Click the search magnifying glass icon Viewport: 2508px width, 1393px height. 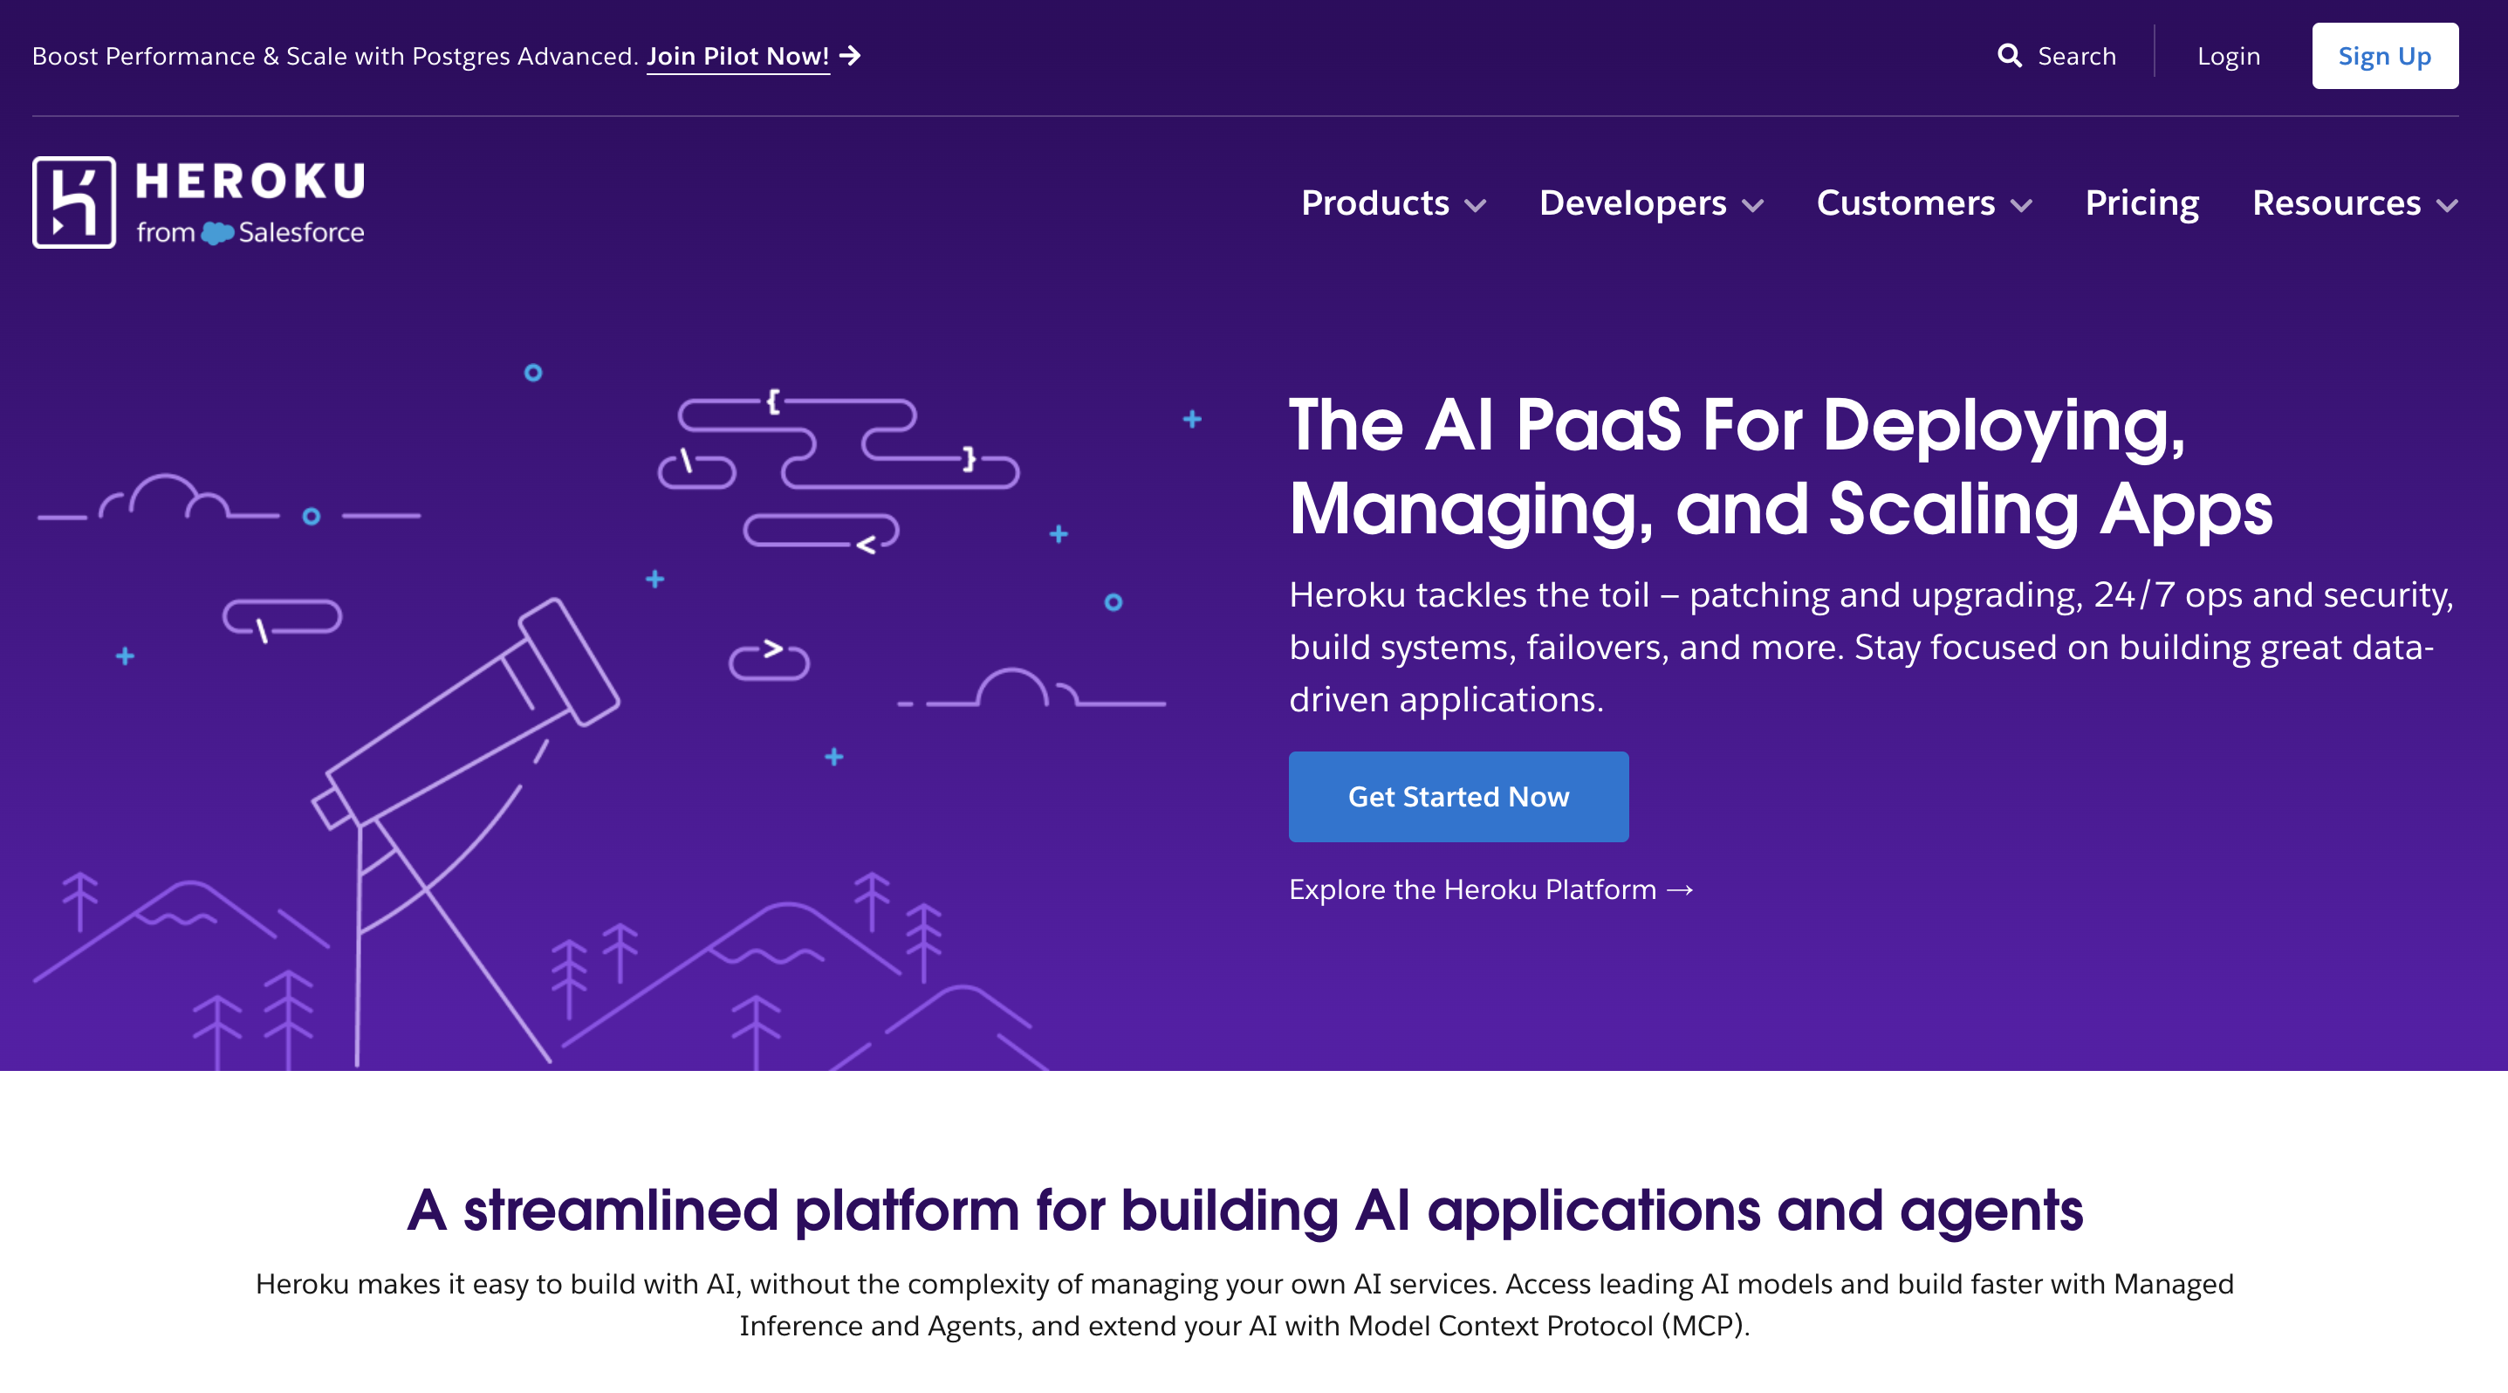point(2011,56)
